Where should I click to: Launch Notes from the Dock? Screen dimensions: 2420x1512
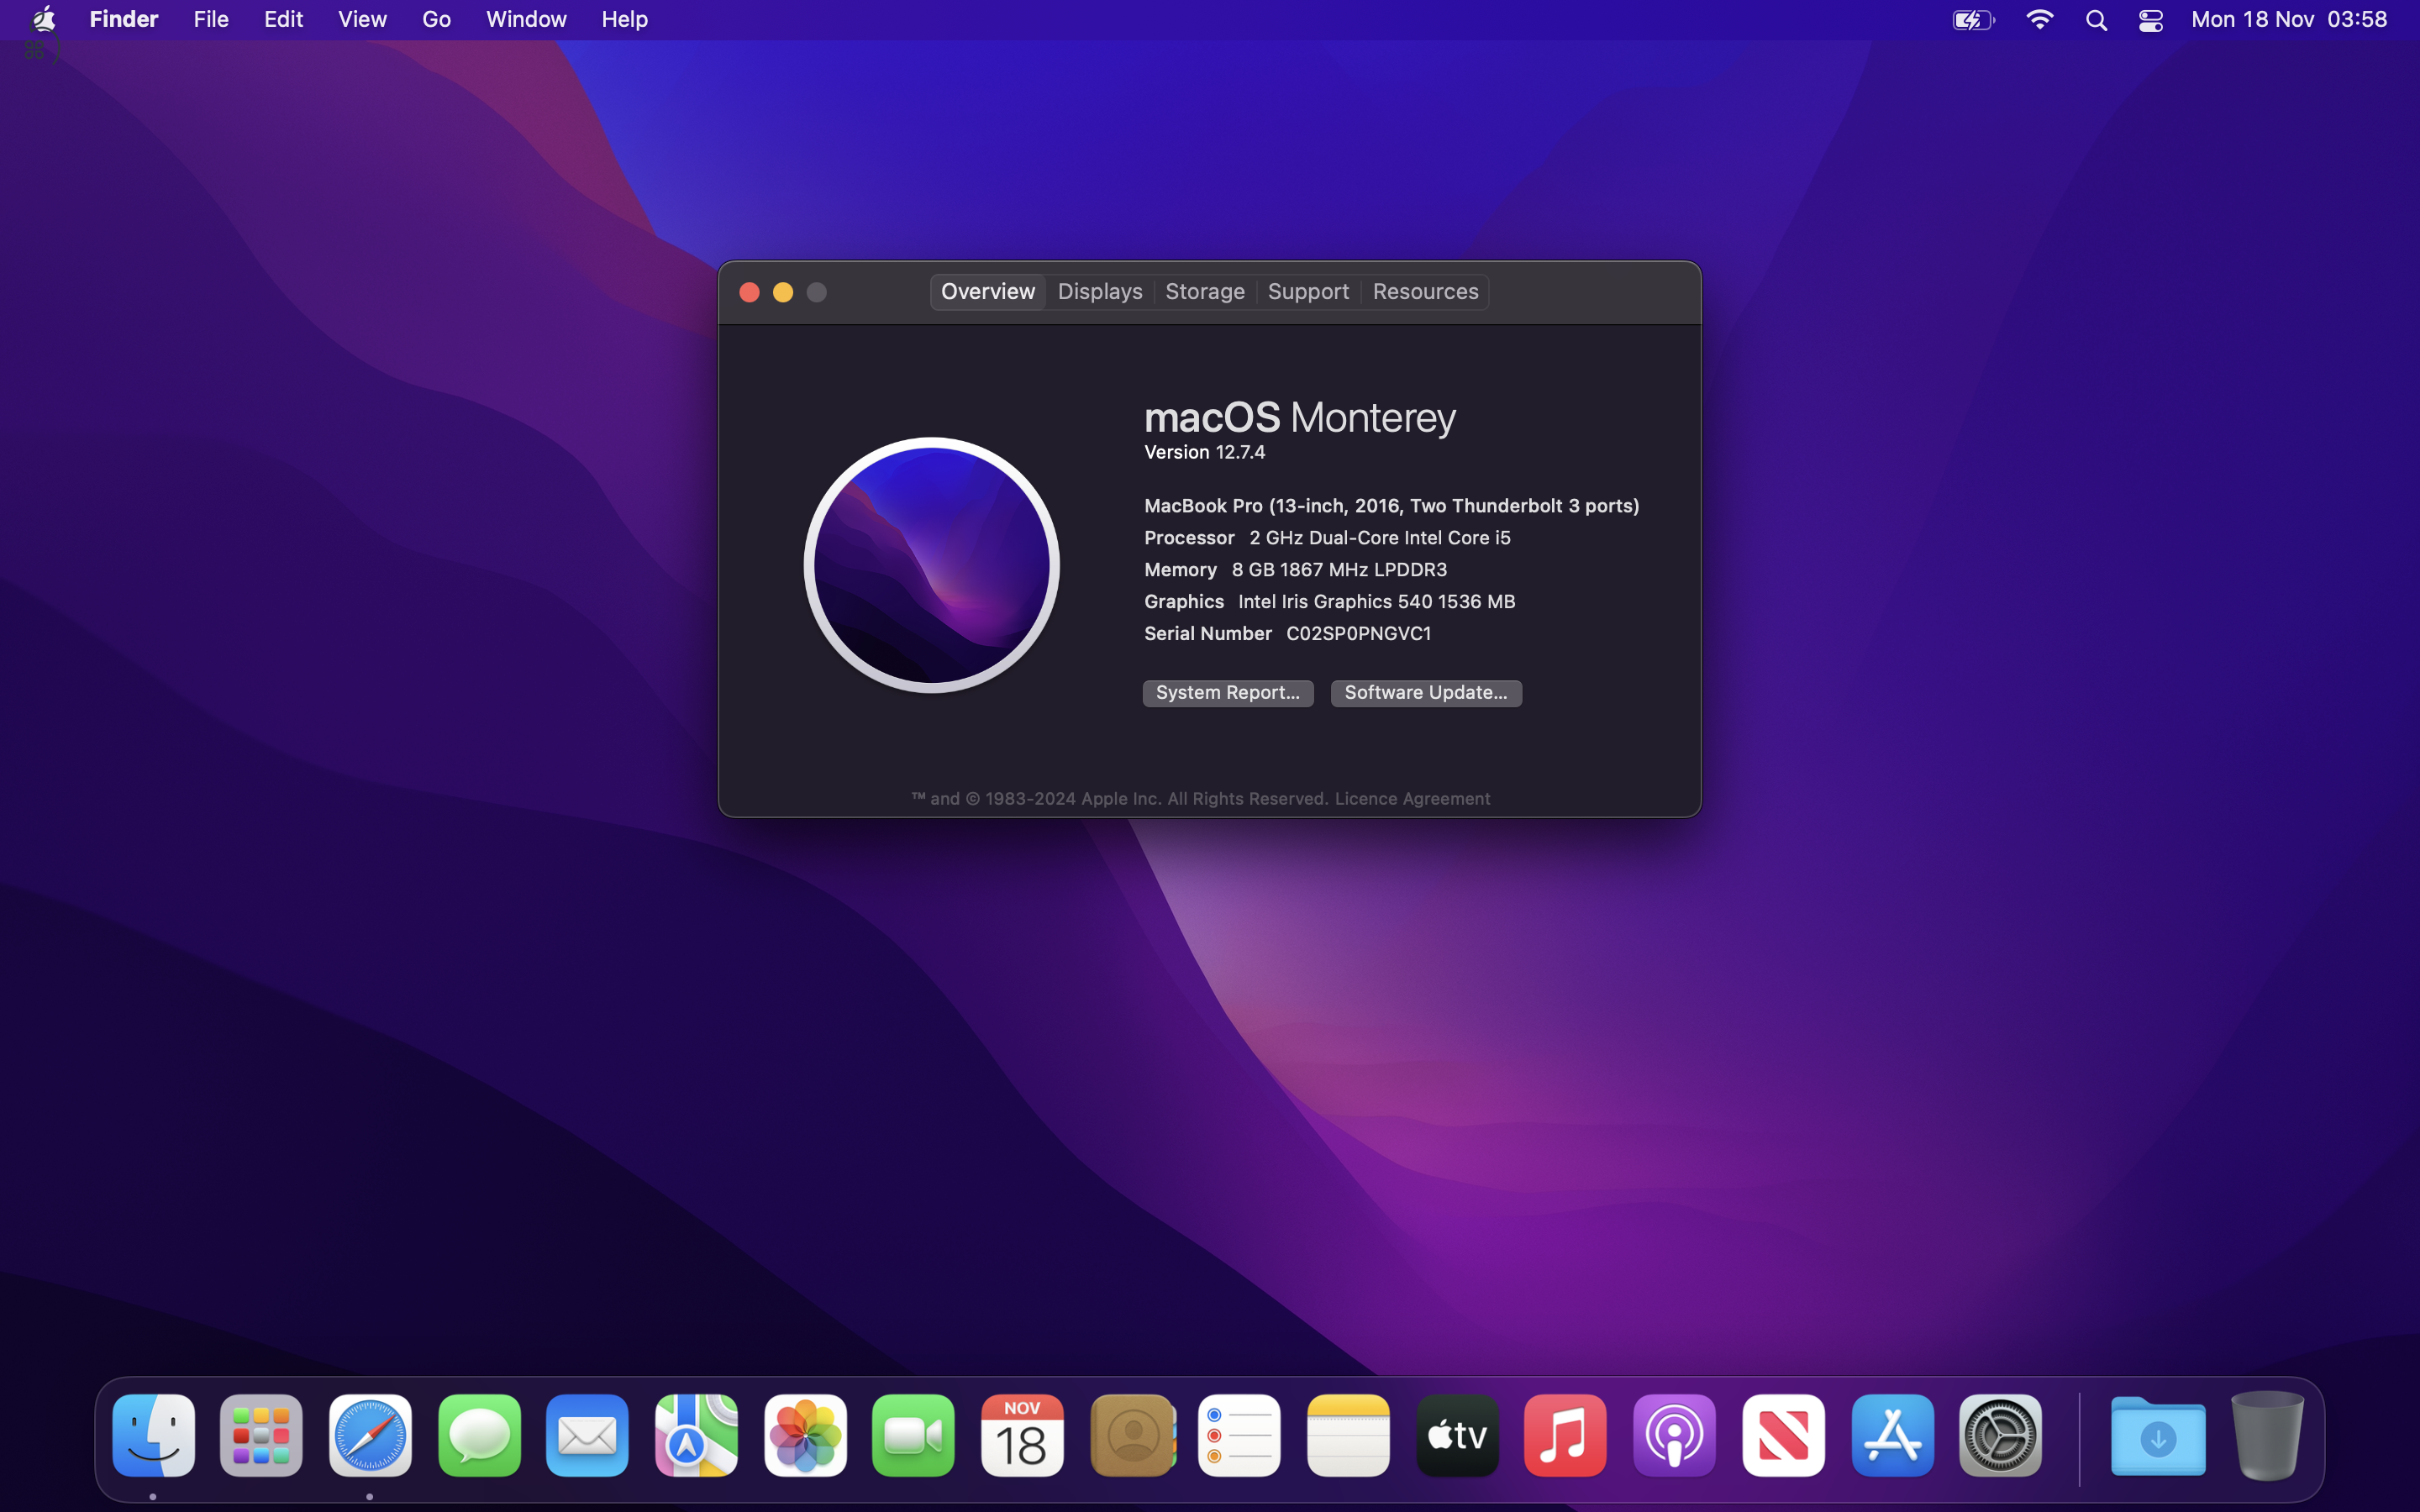(1348, 1435)
